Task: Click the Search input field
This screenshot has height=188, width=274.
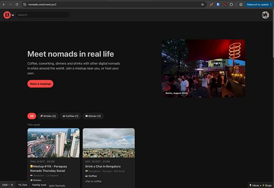Action: tap(43, 15)
